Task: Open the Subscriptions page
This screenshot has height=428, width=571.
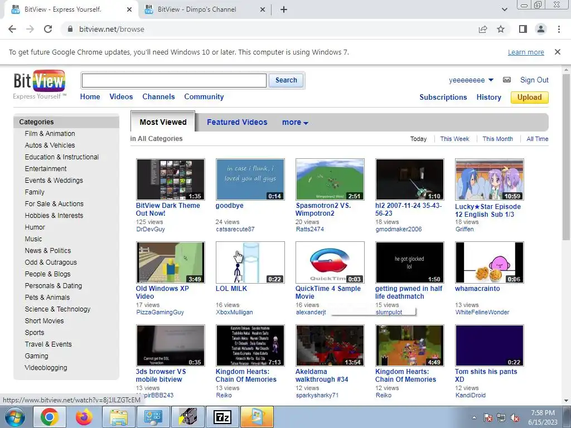Action: pyautogui.click(x=443, y=97)
